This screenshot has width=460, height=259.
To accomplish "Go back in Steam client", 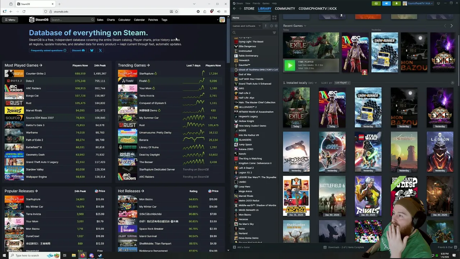I will pos(234,9).
